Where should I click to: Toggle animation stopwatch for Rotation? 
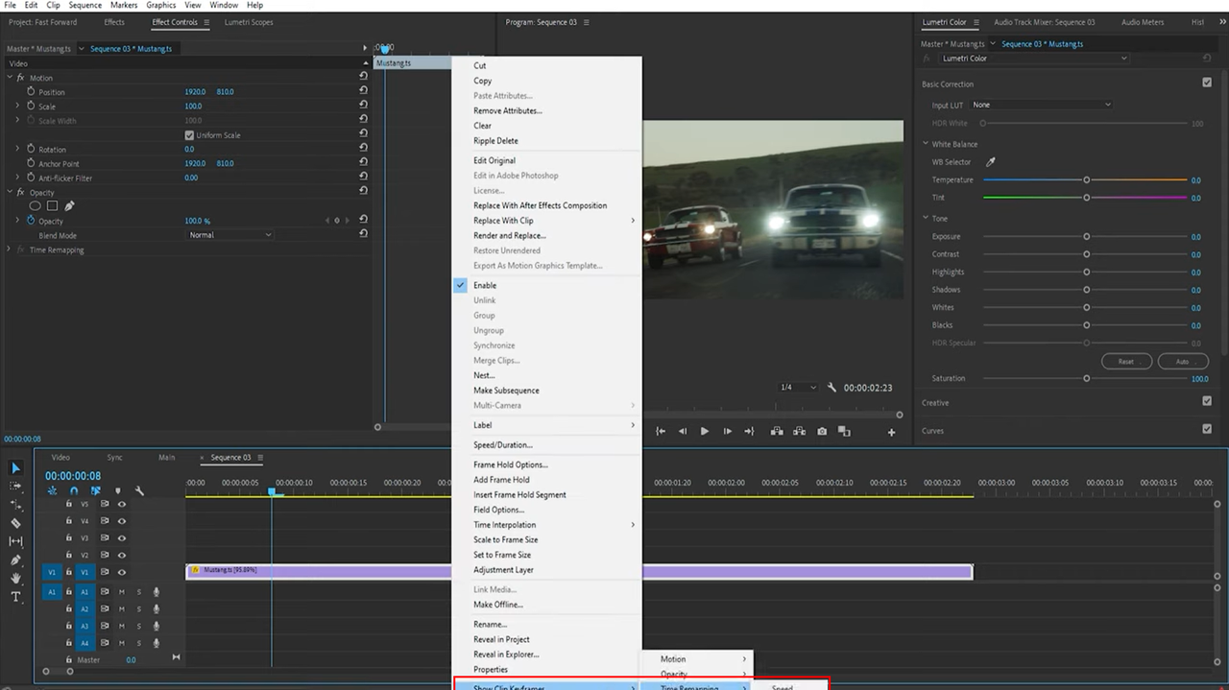(x=31, y=149)
